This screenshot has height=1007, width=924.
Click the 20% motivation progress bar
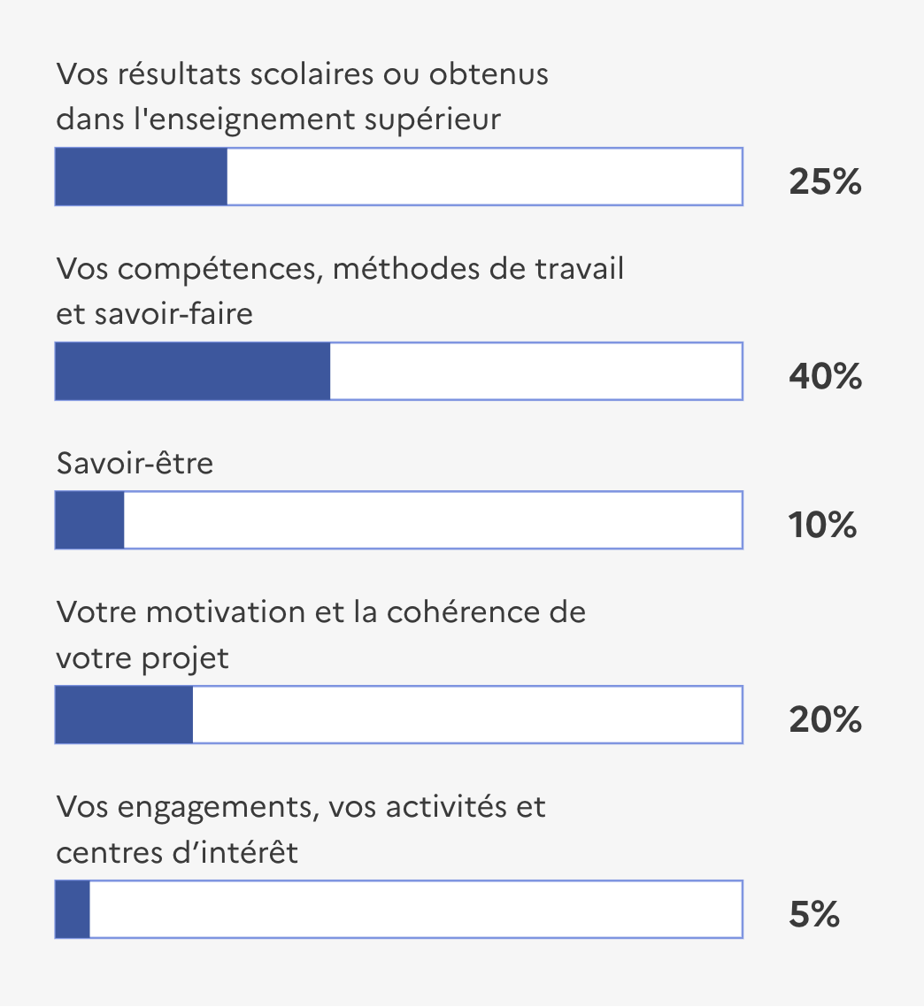click(x=399, y=715)
